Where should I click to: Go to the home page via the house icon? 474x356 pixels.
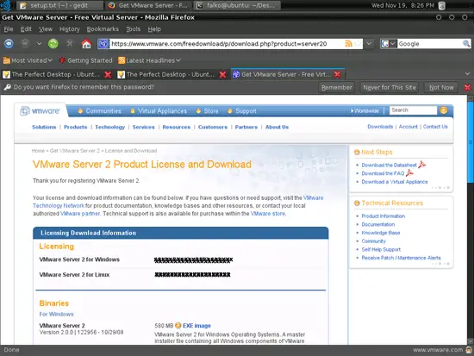point(86,44)
